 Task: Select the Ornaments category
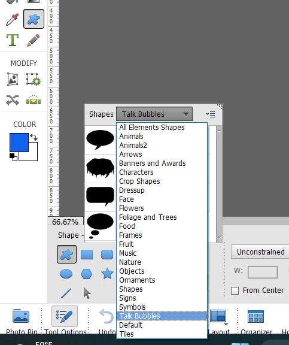point(162,280)
